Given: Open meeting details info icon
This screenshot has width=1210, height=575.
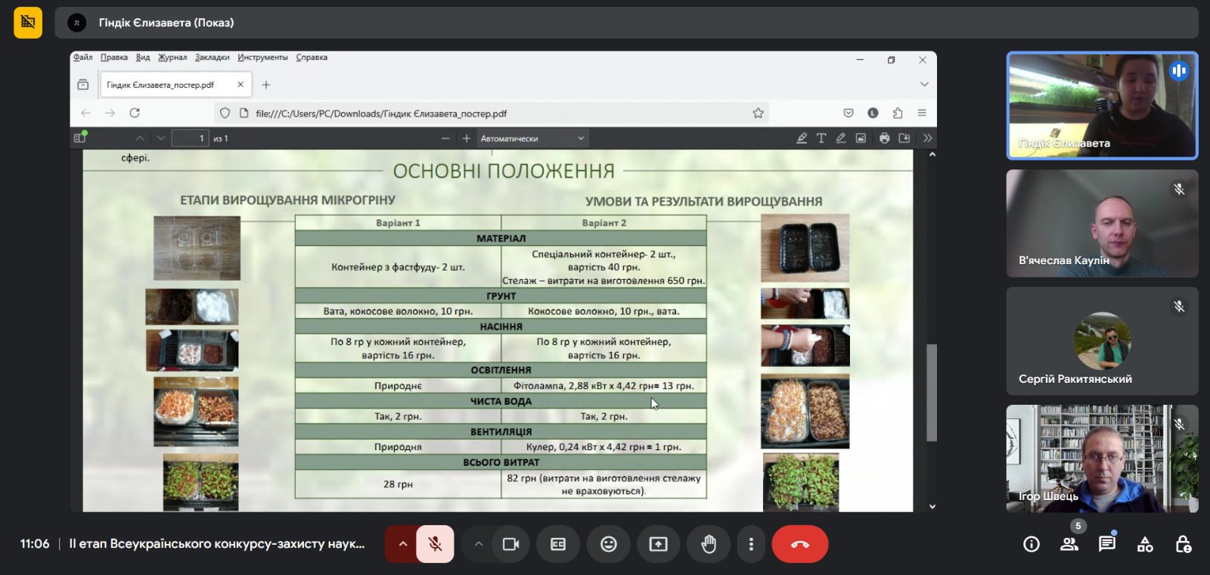Looking at the screenshot, I should click(x=1032, y=544).
